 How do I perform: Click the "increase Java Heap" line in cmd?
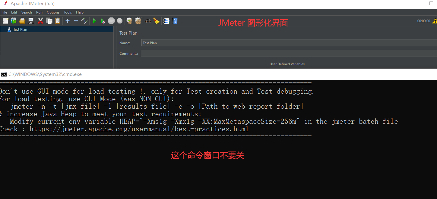click(x=101, y=114)
